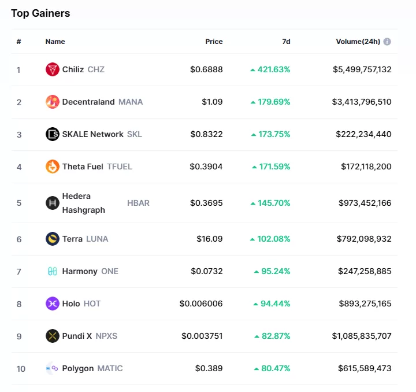The image size is (416, 392).
Task: Sort by the 7d column header
Action: [x=286, y=42]
